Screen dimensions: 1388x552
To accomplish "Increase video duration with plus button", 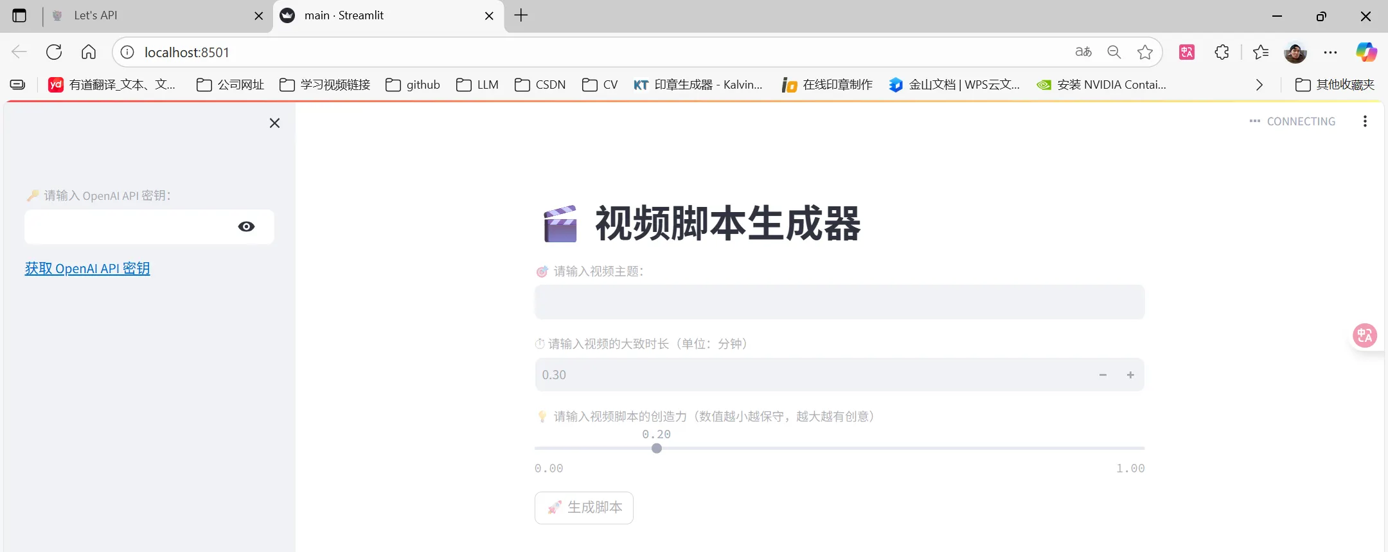I will (1130, 375).
